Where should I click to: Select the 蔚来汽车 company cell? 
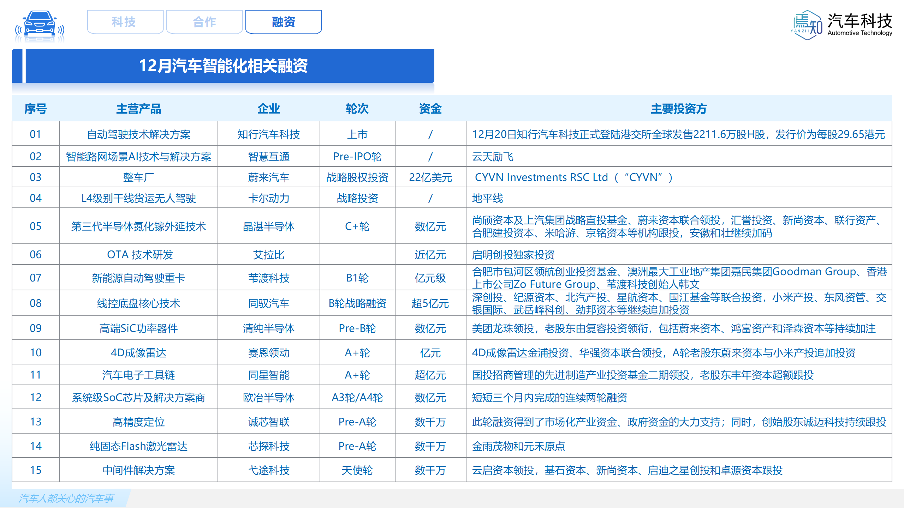269,177
